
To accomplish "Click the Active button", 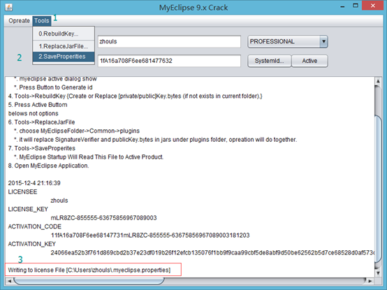I will [x=309, y=61].
